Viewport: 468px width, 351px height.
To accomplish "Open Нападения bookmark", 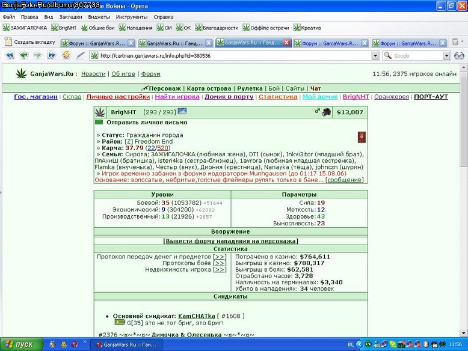I will click(x=135, y=28).
